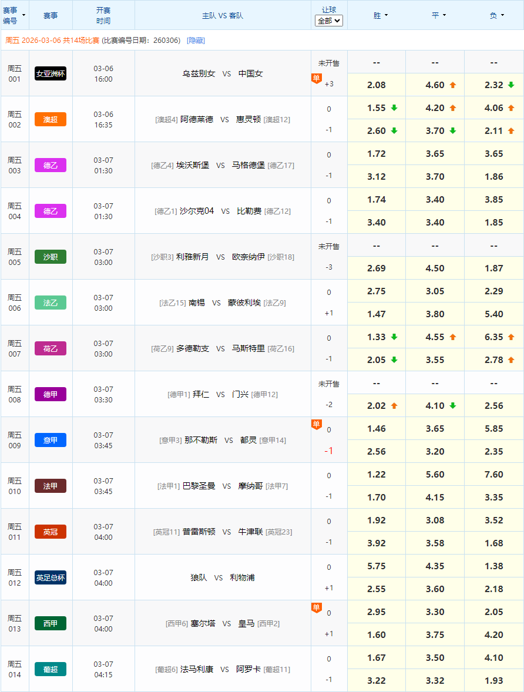Click the 德甲 league badge
The height and width of the screenshot is (692, 524).
49,394
